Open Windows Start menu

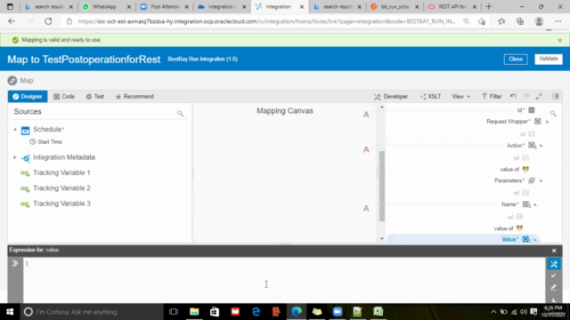coord(10,312)
